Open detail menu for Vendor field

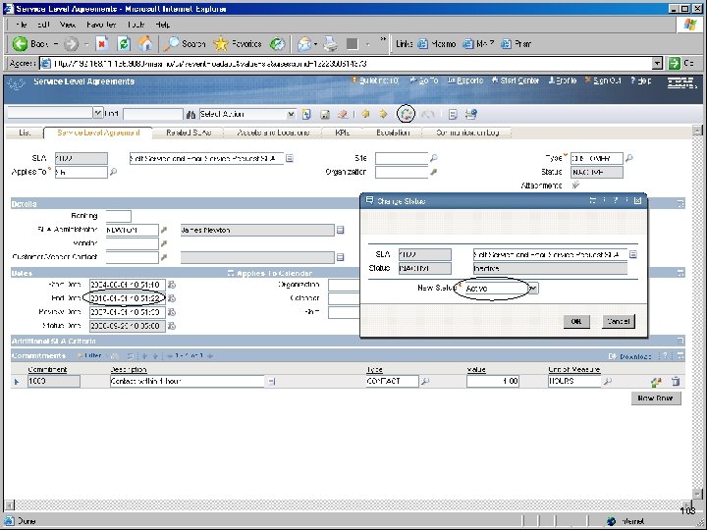pyautogui.click(x=164, y=243)
